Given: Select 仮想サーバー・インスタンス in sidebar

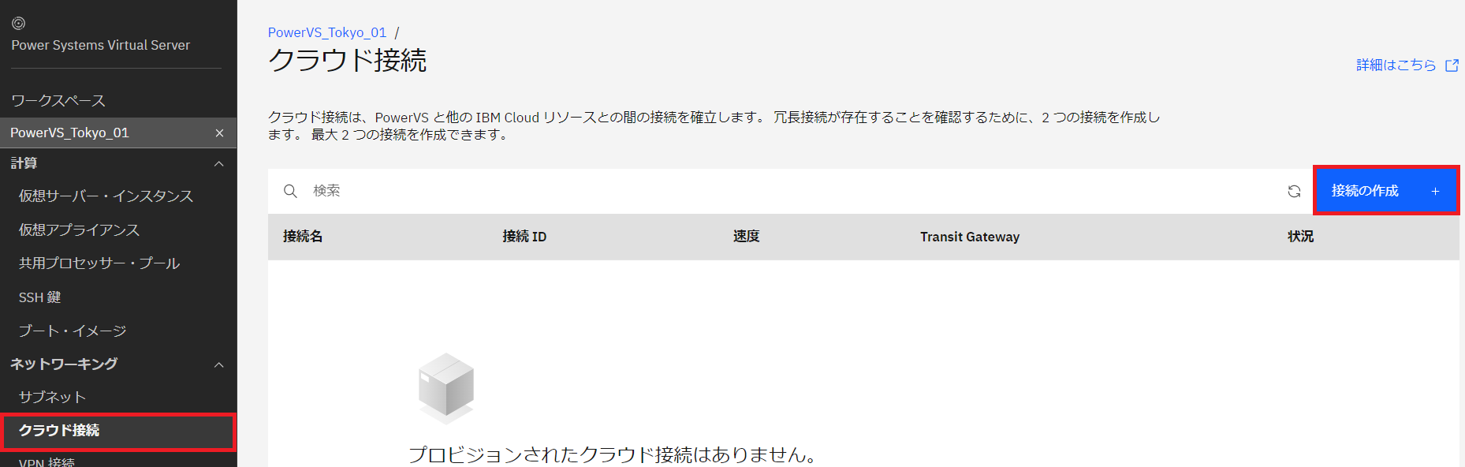Looking at the screenshot, I should (106, 196).
